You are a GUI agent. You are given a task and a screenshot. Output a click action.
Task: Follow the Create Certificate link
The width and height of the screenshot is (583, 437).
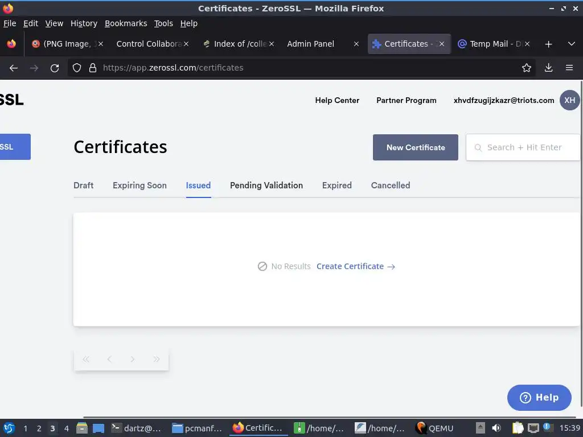click(x=355, y=266)
